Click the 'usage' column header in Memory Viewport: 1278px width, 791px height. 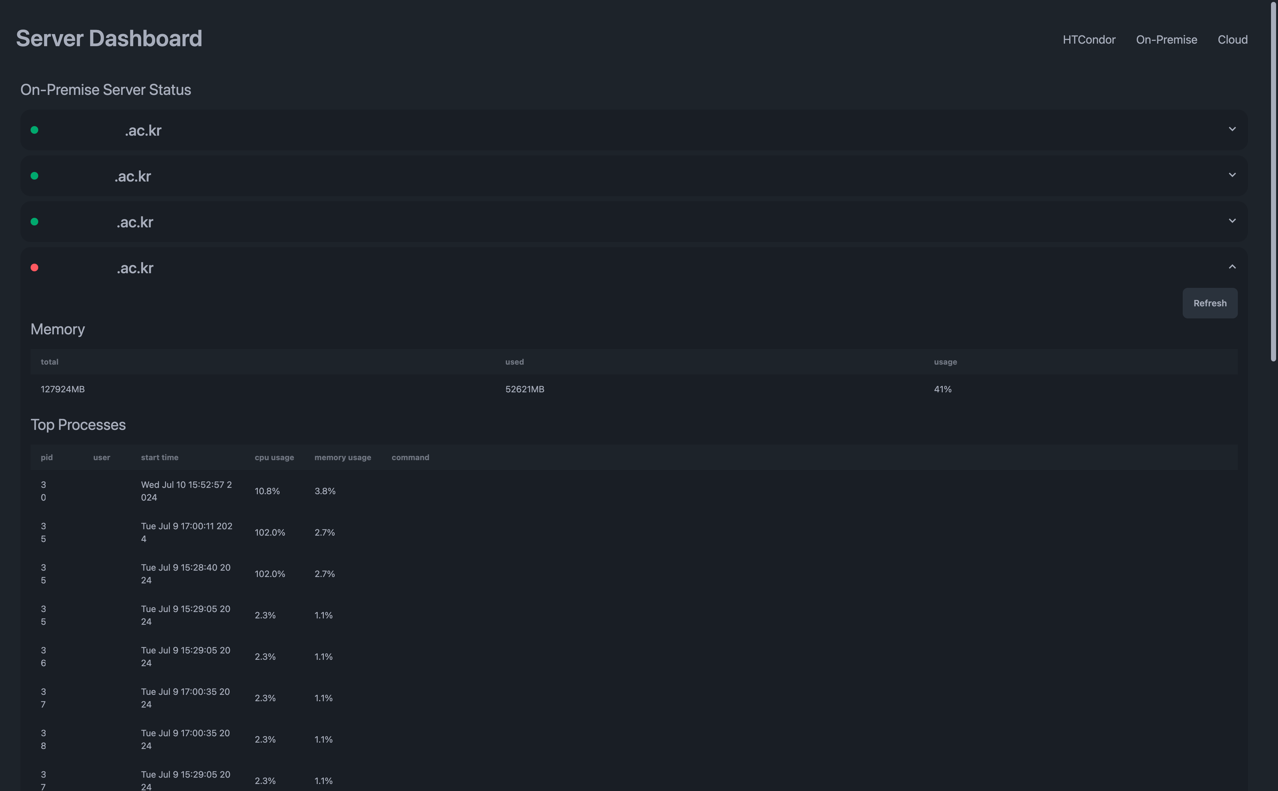(x=945, y=362)
